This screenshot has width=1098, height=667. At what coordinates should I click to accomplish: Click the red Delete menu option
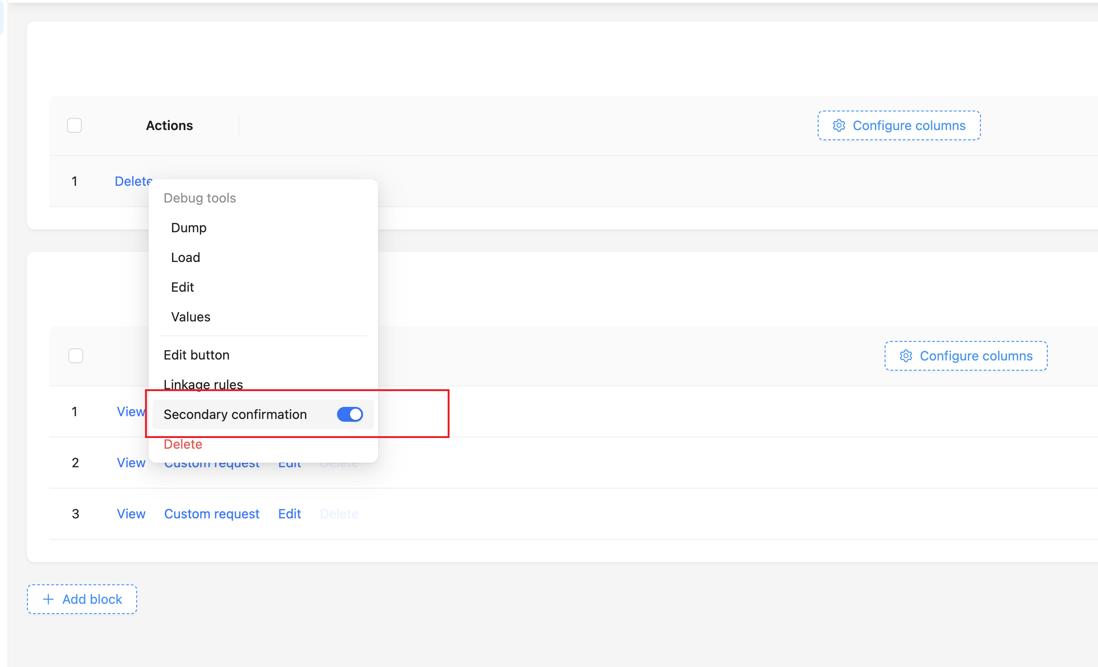pos(263,444)
